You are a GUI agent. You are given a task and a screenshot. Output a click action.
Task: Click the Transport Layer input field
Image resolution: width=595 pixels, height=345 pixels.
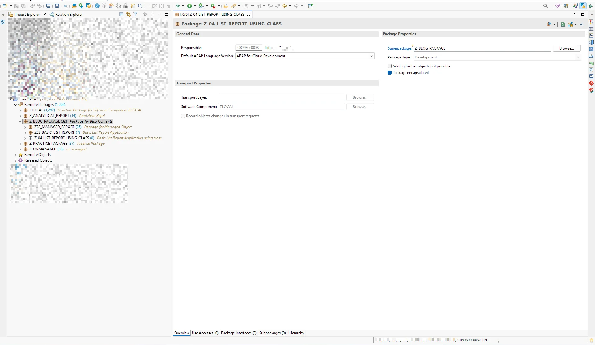tap(281, 97)
